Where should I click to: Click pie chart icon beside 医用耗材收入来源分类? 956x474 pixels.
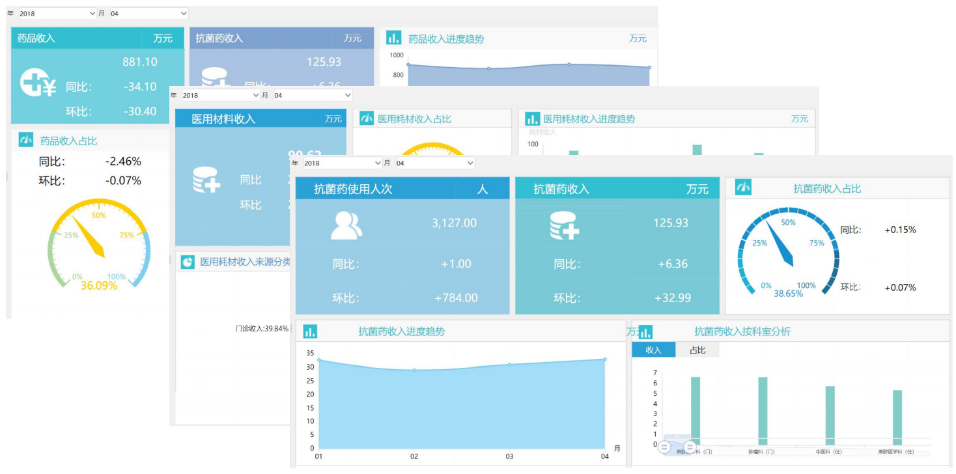(187, 262)
